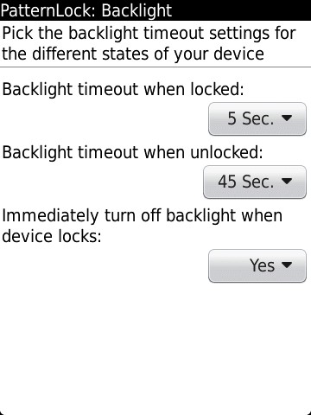Click the arrow icon beside 45 Sec.

coord(287,181)
